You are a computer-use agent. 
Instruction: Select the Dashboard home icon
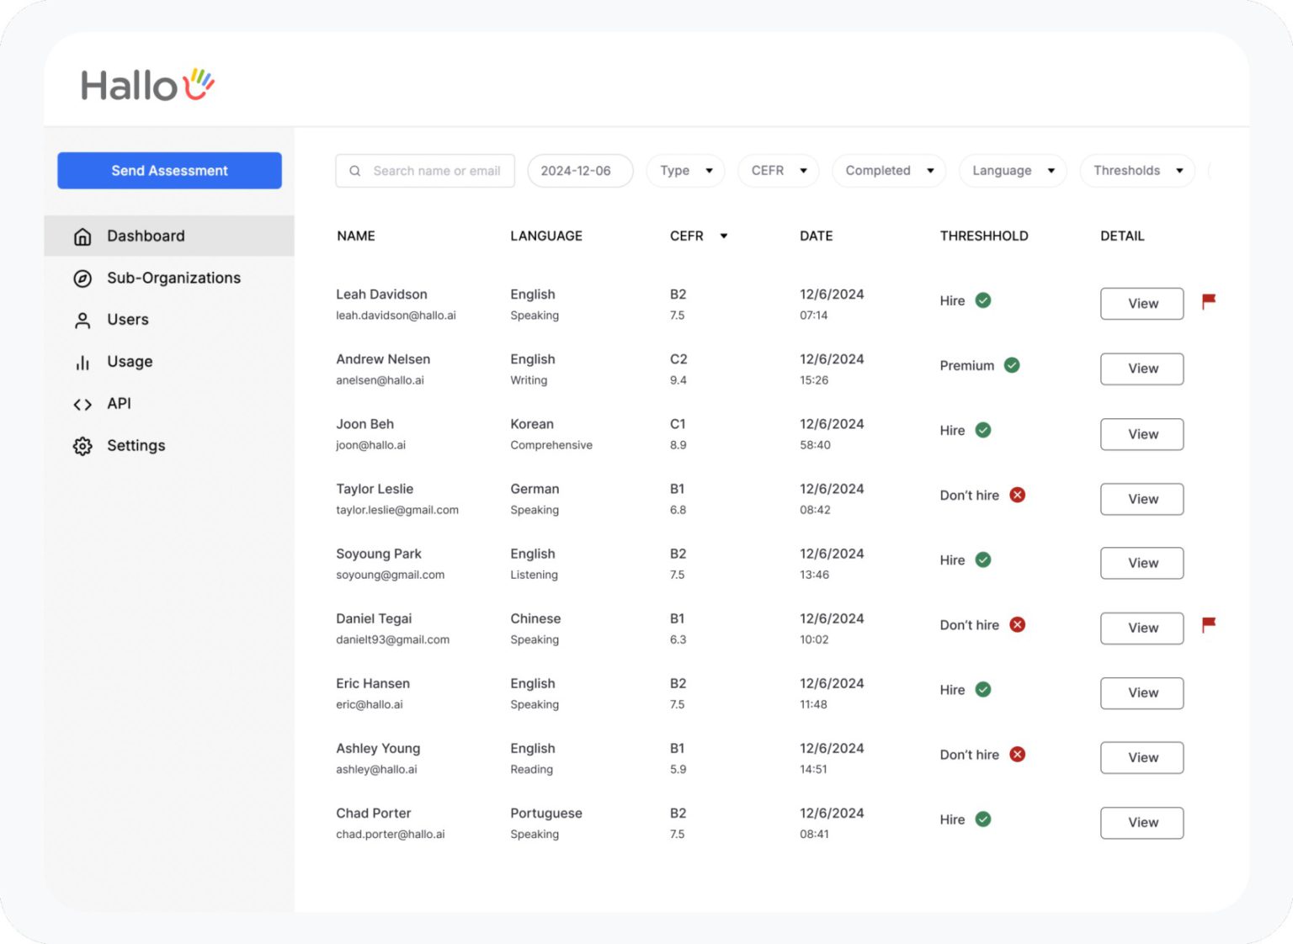click(x=82, y=236)
